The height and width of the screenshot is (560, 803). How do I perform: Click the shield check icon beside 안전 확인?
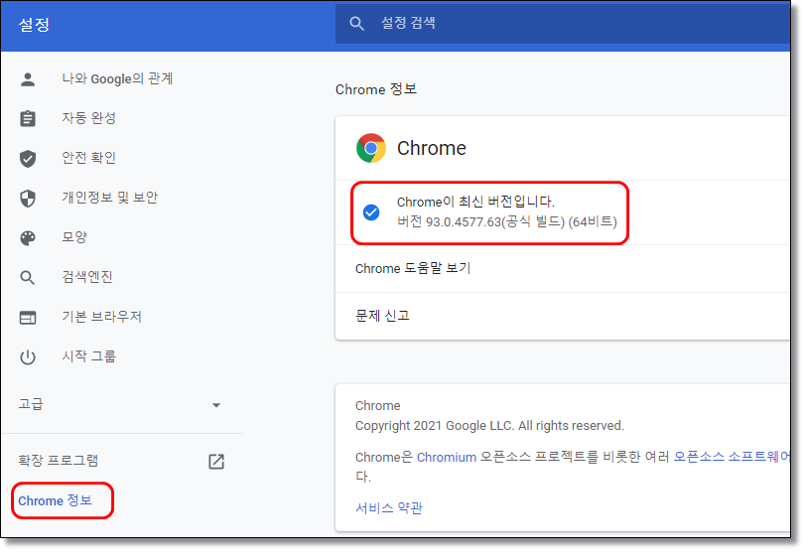[x=28, y=158]
